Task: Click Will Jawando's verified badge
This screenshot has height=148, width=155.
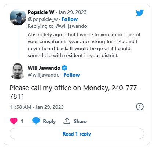Action: [x=64, y=68]
